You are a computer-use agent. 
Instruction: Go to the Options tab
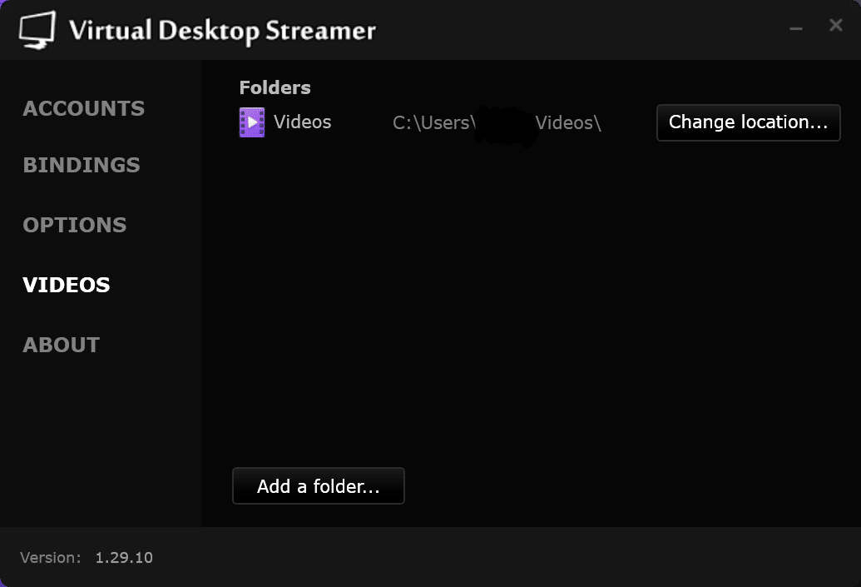(75, 225)
